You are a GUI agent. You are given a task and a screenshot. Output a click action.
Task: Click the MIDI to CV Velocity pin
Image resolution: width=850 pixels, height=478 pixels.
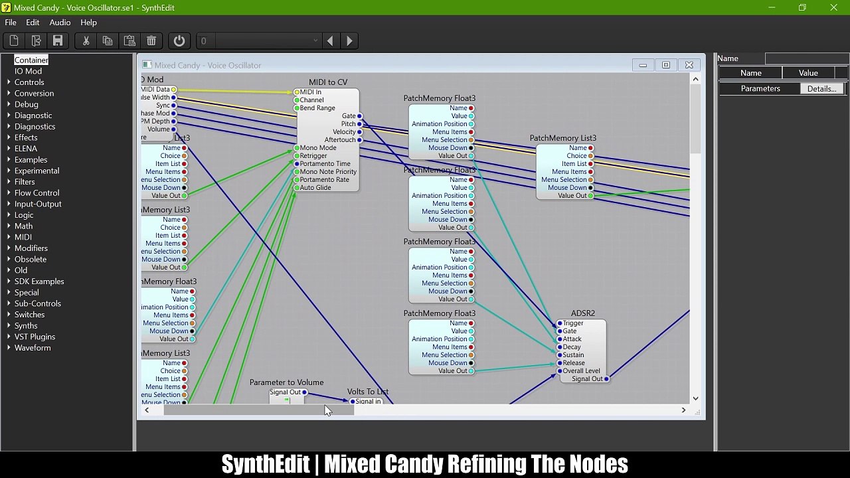359,132
